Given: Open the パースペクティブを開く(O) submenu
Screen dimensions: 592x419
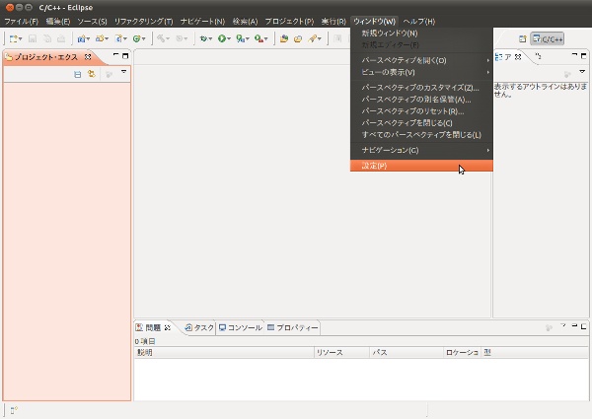Looking at the screenshot, I should point(421,60).
